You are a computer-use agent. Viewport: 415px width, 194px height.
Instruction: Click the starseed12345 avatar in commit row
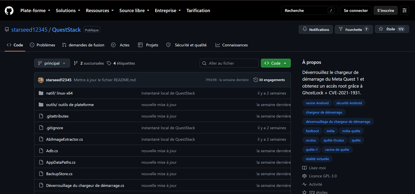41,80
